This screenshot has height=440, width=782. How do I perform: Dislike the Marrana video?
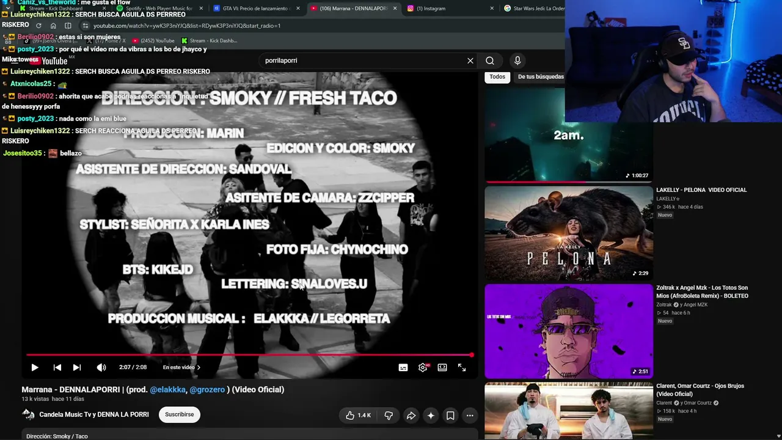pyautogui.click(x=389, y=416)
